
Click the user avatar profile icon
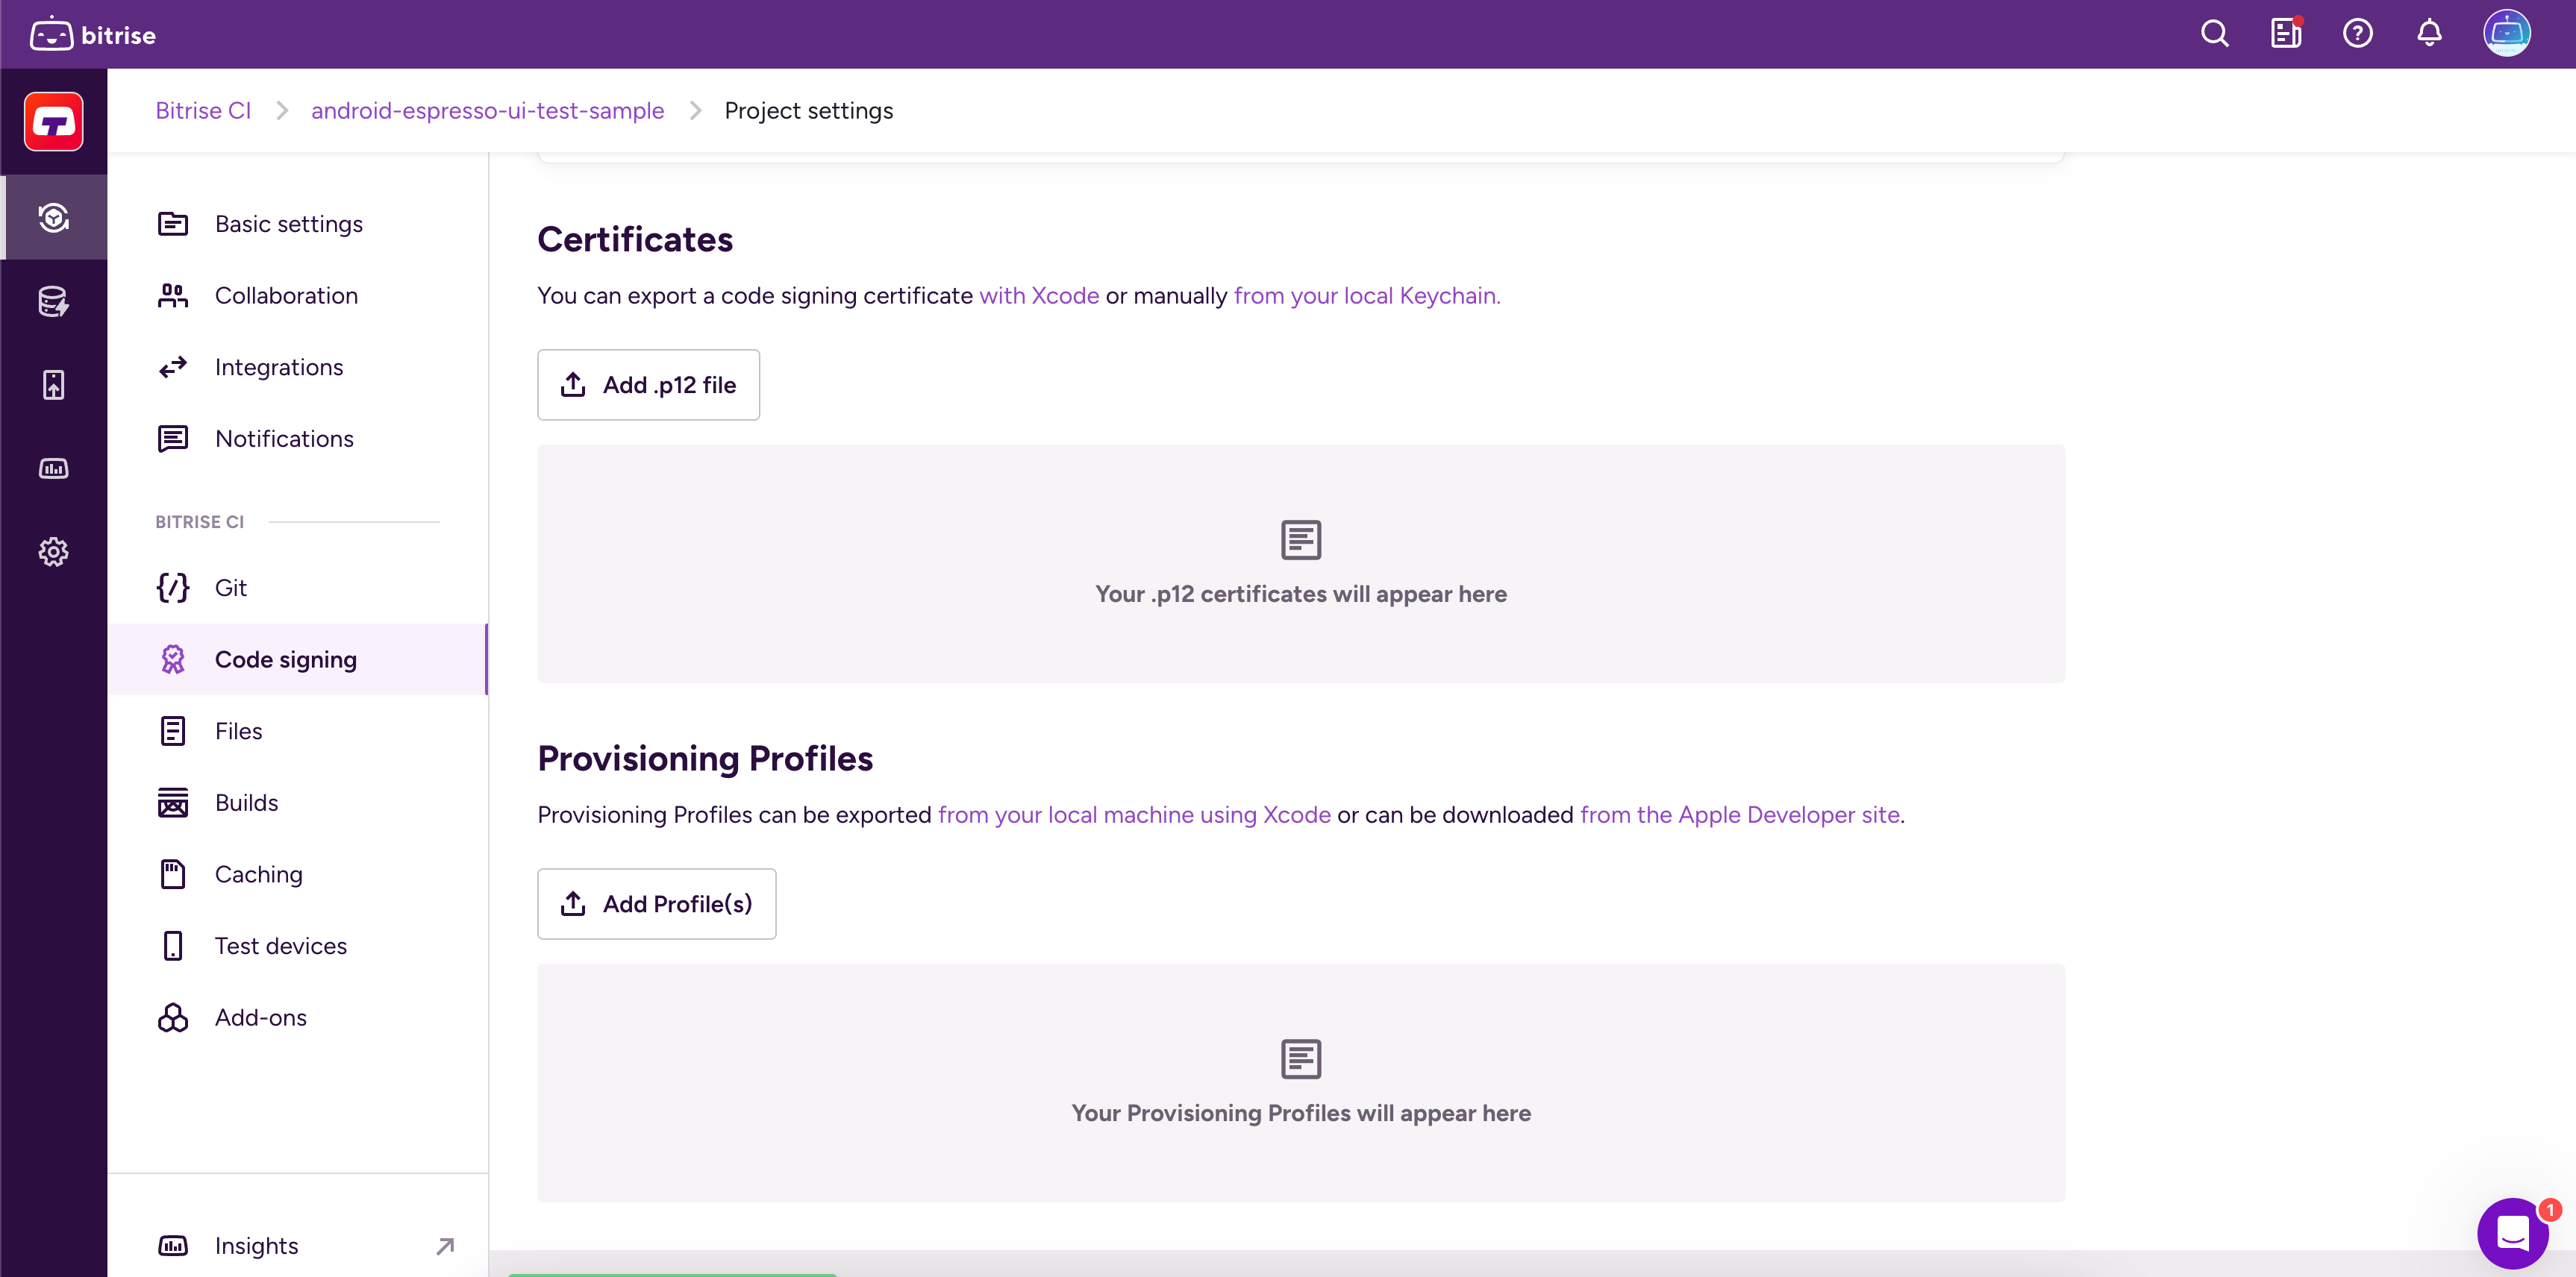pos(2506,34)
